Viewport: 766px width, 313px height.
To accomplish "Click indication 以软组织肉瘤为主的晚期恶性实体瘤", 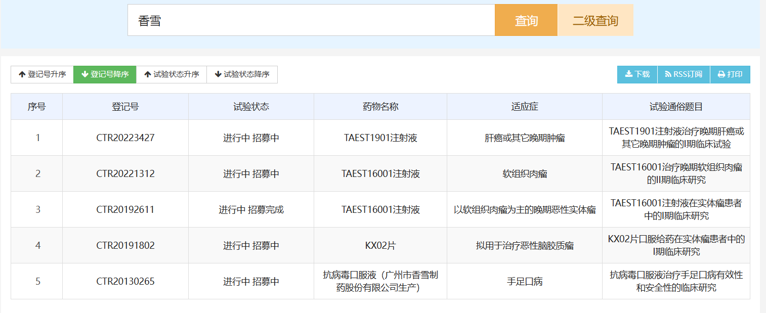I will tap(525, 209).
